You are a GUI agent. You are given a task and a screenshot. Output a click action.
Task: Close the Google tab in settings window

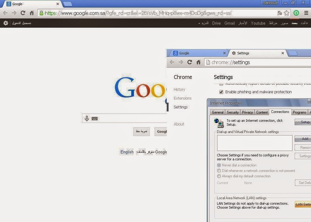pyautogui.click(x=224, y=53)
